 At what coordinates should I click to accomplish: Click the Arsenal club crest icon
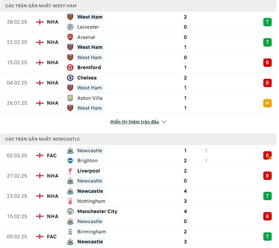[70, 37]
